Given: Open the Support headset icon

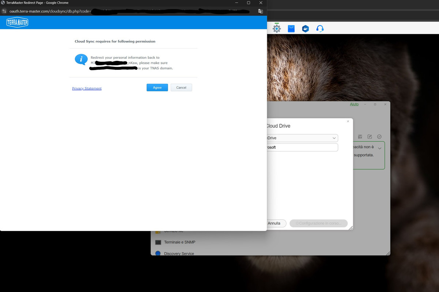Looking at the screenshot, I should tap(320, 28).
